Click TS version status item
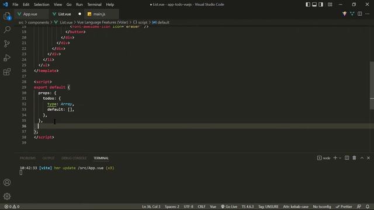374x210 pixels. click(248, 206)
